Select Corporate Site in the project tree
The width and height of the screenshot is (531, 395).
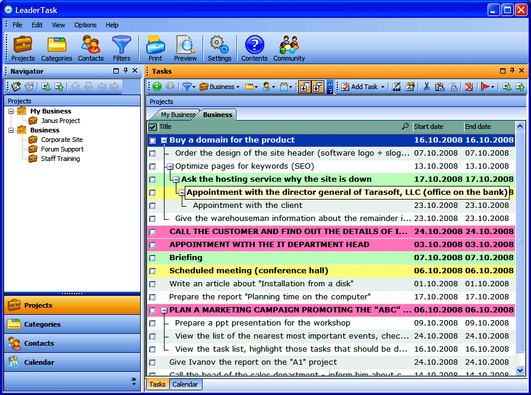click(62, 140)
